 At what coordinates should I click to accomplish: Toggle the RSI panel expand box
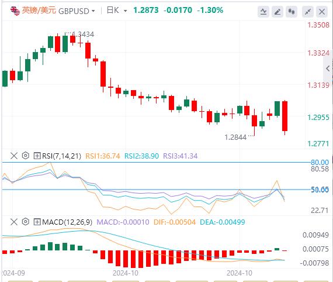37,156
